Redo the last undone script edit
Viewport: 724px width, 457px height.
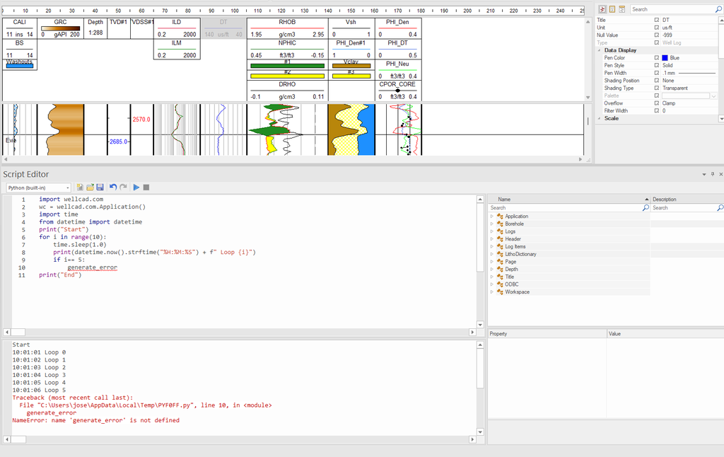tap(123, 187)
